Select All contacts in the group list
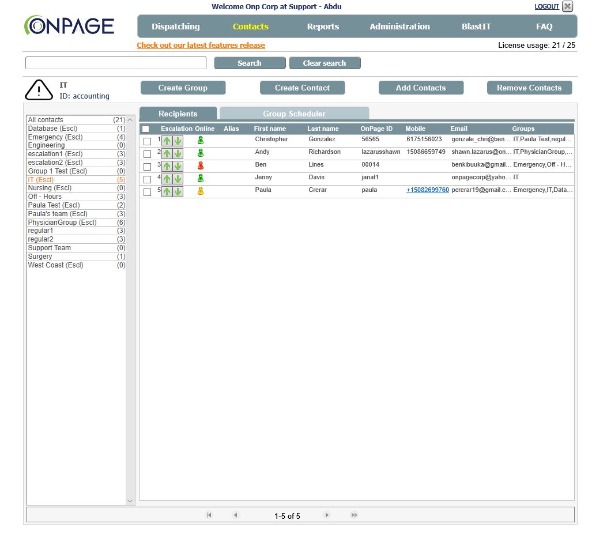The image size is (607, 539). tap(76, 120)
